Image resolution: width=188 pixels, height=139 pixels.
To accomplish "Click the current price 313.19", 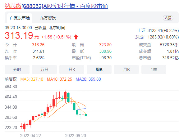I will 19,35.
